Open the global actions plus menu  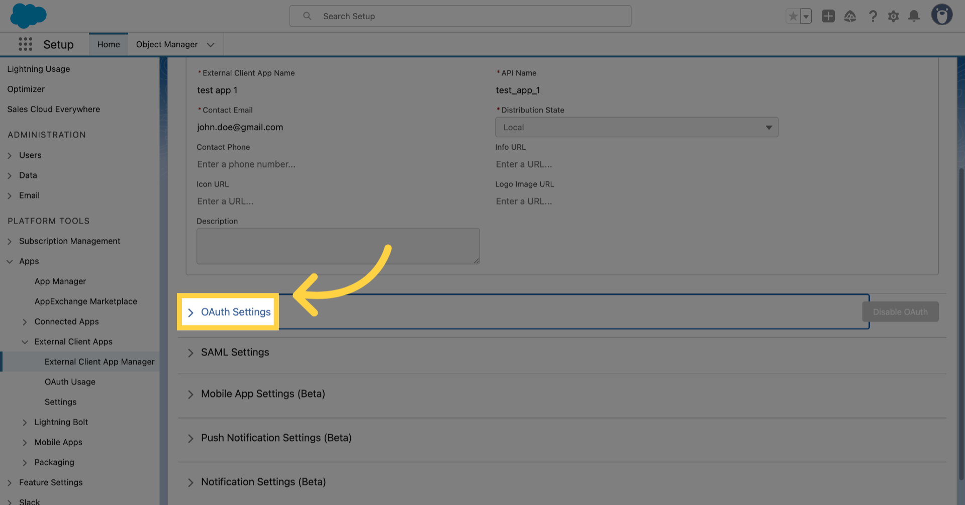pos(828,16)
